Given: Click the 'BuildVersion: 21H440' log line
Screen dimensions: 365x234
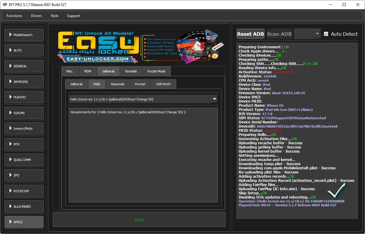Looking at the screenshot, I should point(257,76).
